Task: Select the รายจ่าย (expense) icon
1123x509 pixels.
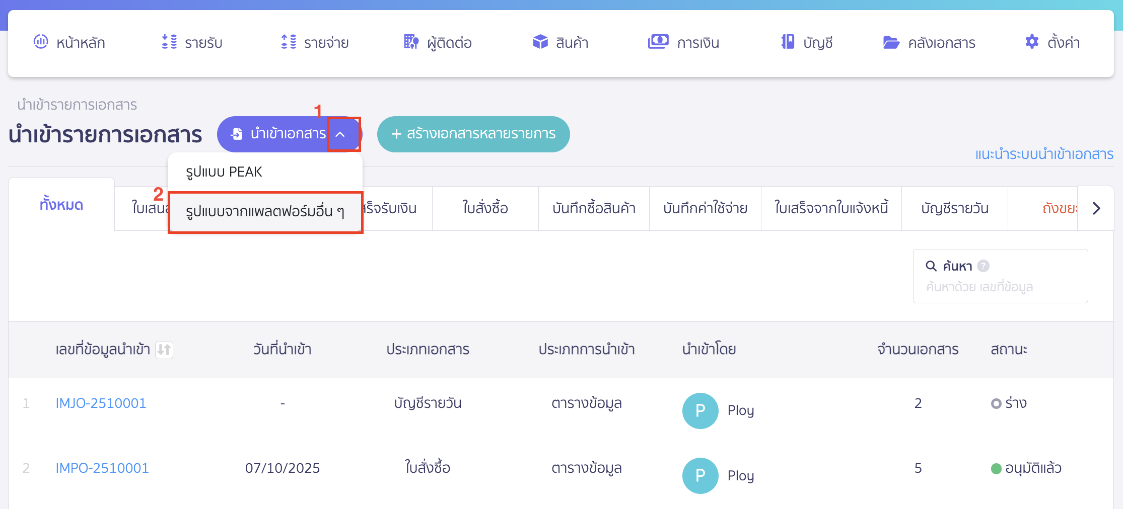Action: click(288, 42)
